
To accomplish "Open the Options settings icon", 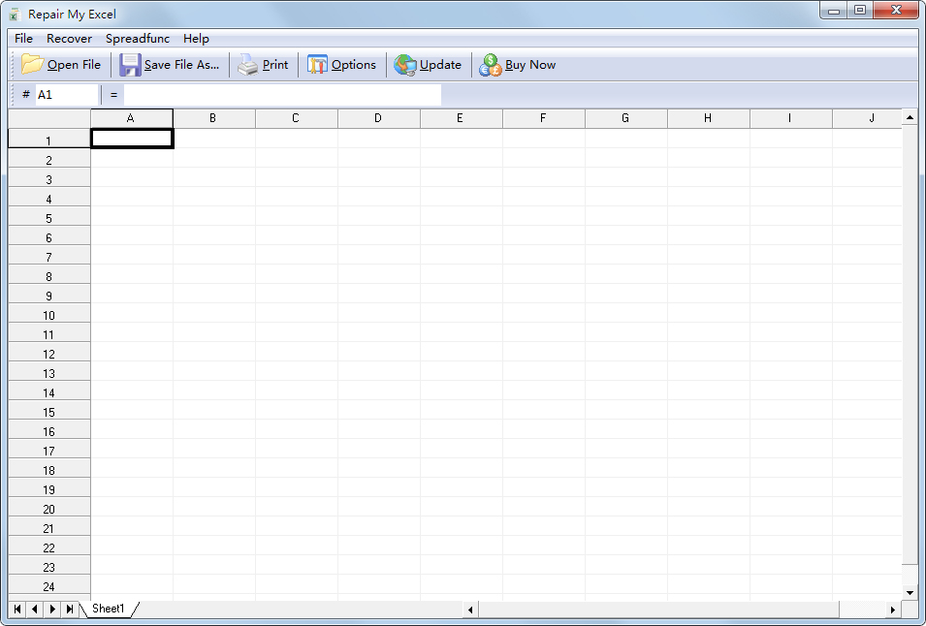I will pos(319,64).
